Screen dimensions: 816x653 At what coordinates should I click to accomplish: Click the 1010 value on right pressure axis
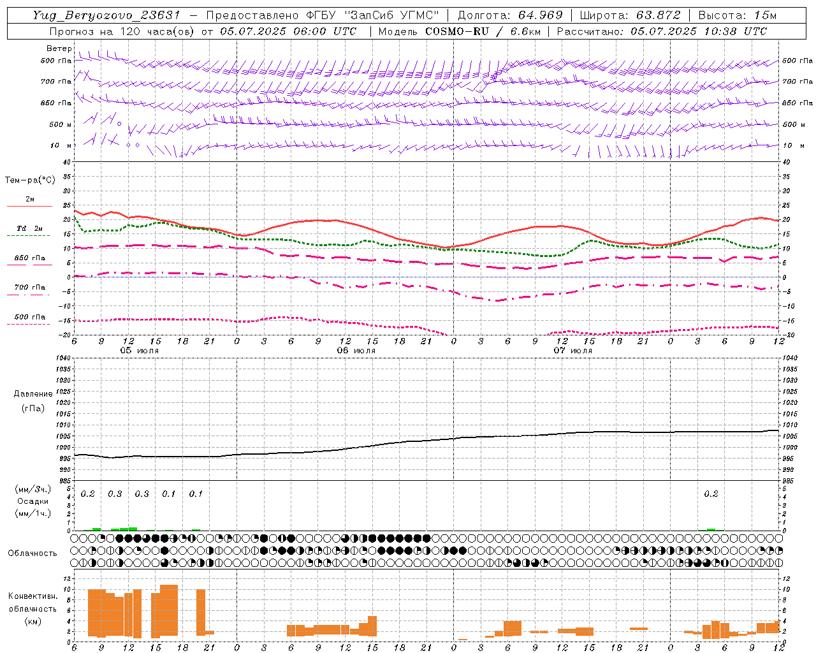789,425
